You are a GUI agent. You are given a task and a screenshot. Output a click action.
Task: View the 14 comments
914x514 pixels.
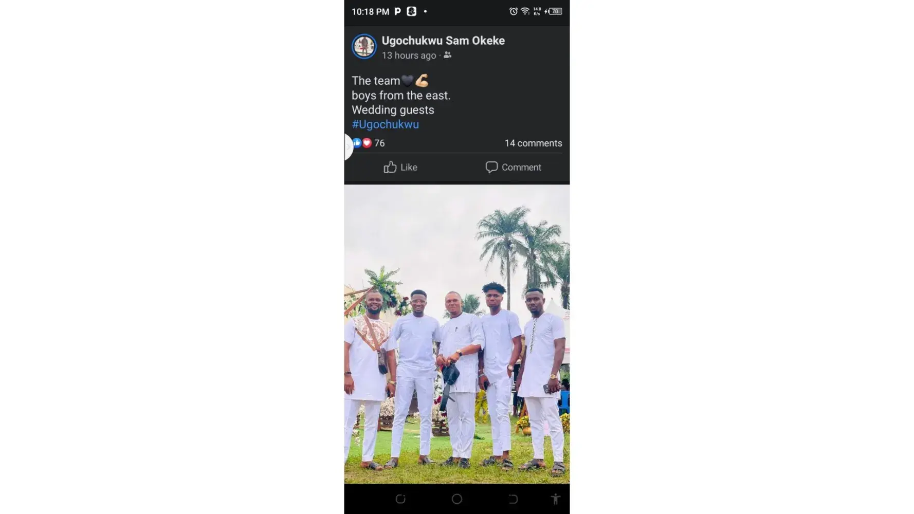pyautogui.click(x=533, y=143)
